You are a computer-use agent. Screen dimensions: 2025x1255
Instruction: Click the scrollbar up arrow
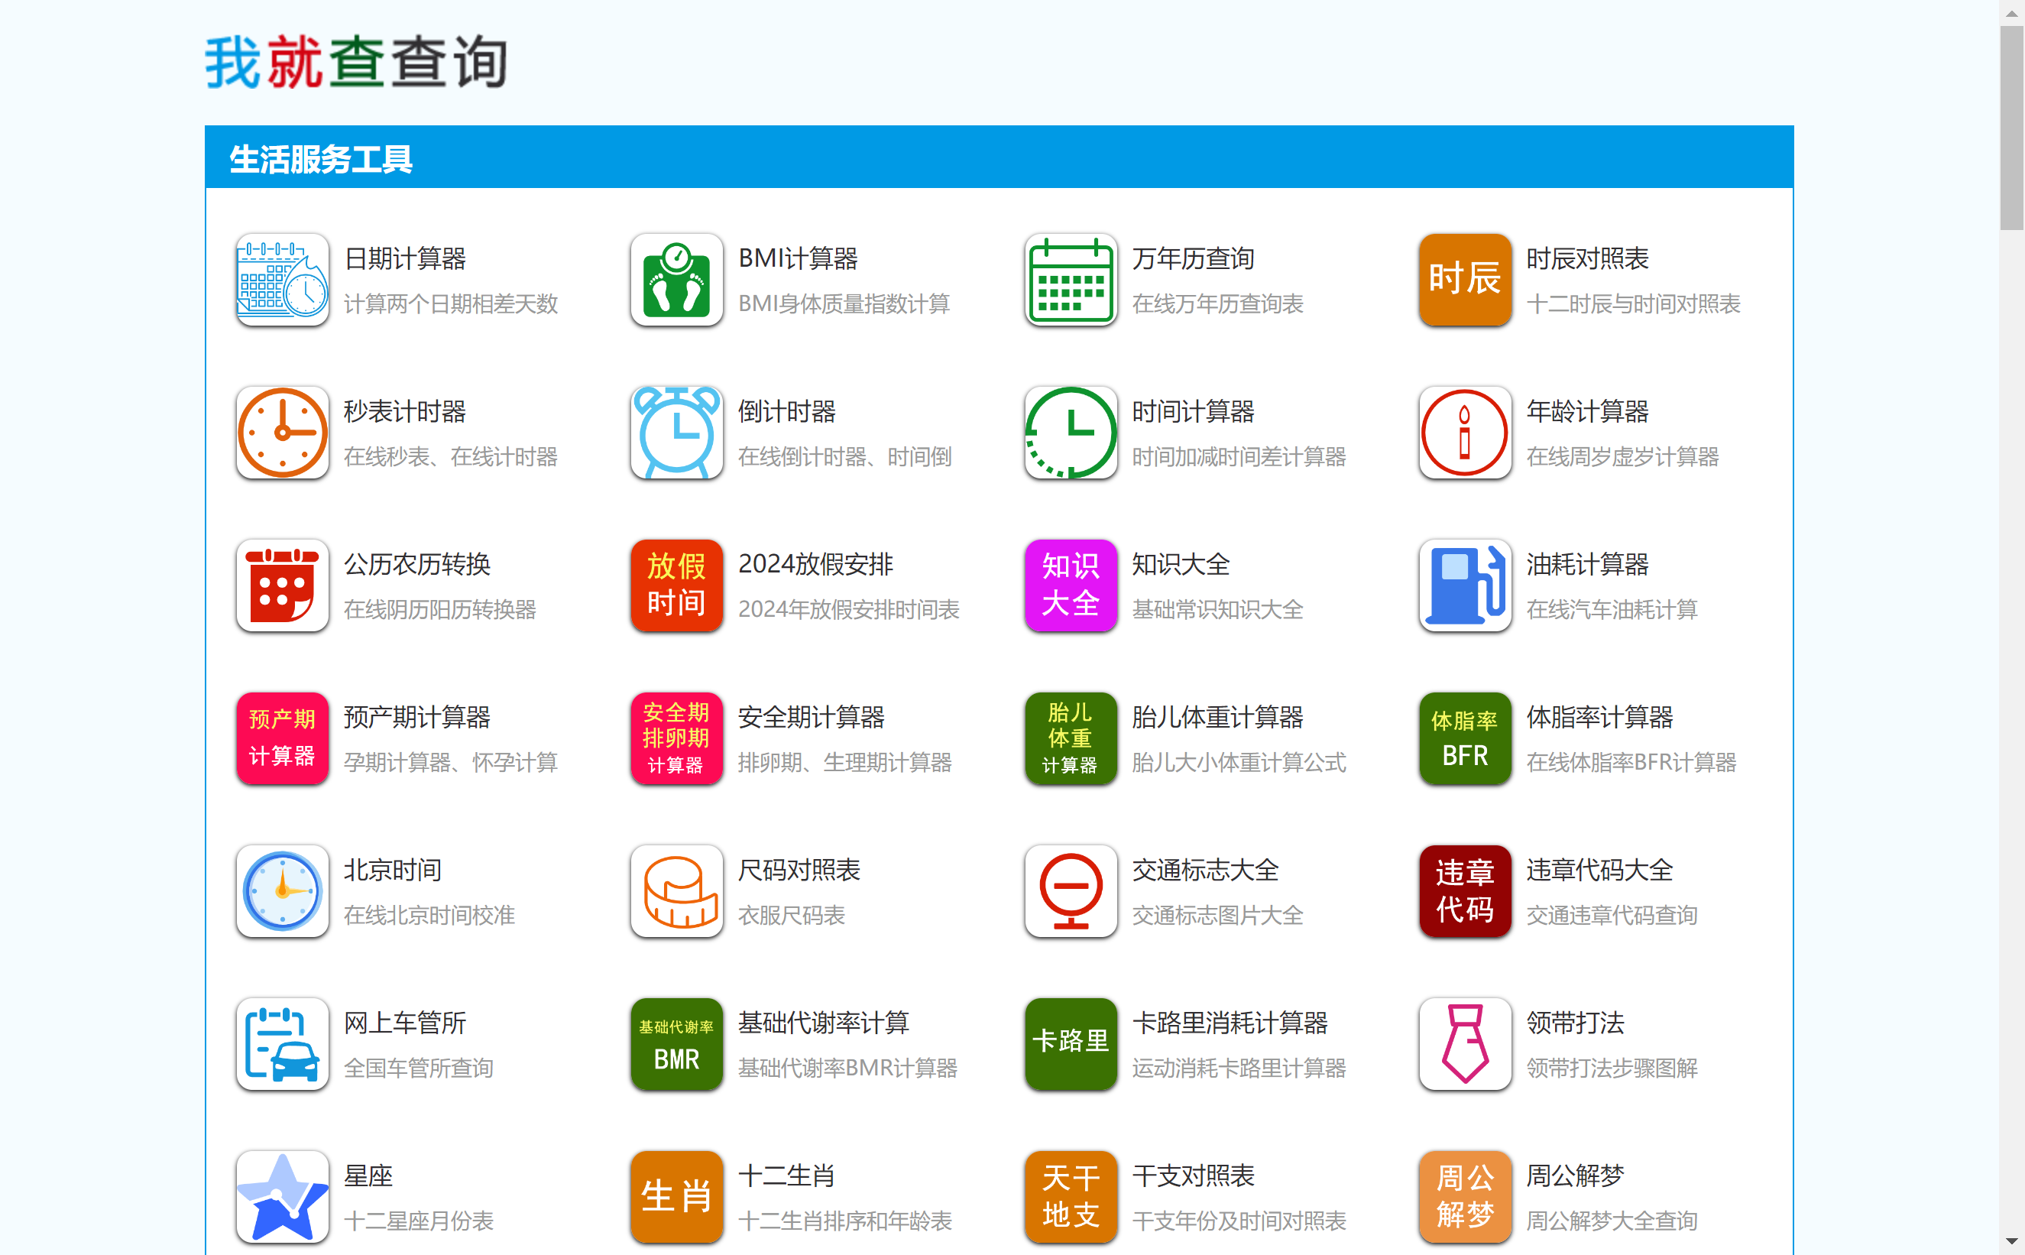tap(2012, 12)
